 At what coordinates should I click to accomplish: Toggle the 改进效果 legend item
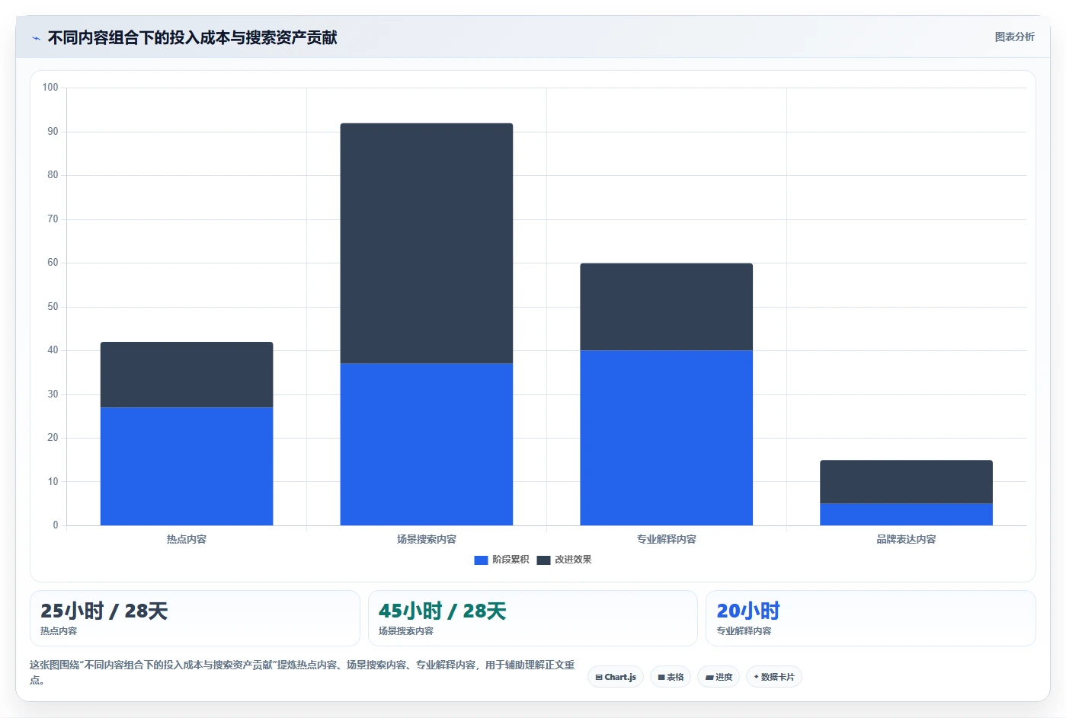564,560
